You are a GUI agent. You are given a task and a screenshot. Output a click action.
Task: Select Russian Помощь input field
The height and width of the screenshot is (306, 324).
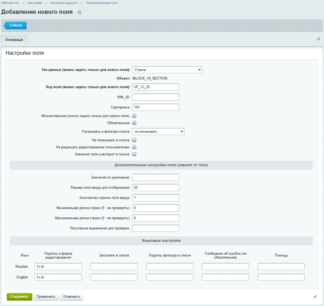[281, 266]
